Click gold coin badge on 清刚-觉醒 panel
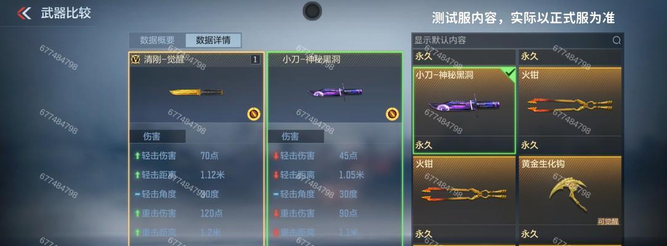 [x=254, y=113]
